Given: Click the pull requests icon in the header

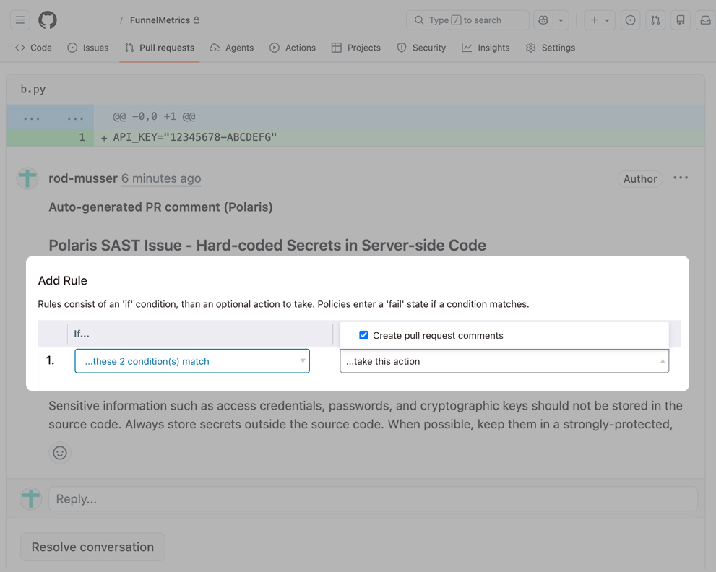Looking at the screenshot, I should click(655, 19).
